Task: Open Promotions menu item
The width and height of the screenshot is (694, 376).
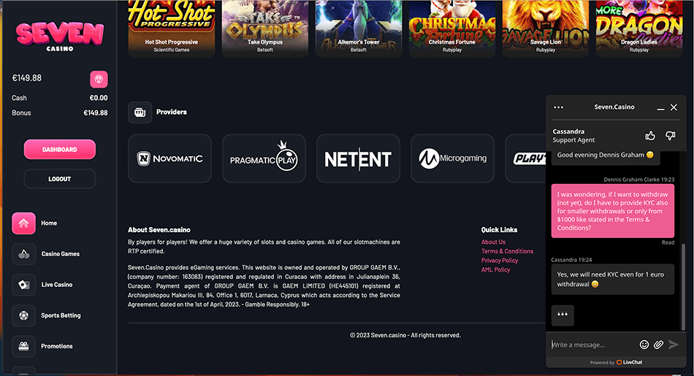Action: [57, 346]
